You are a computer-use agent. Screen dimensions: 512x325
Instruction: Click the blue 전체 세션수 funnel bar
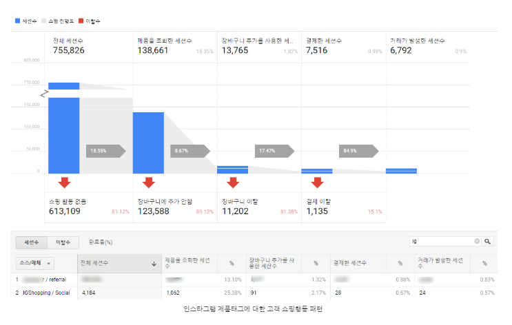(x=64, y=136)
